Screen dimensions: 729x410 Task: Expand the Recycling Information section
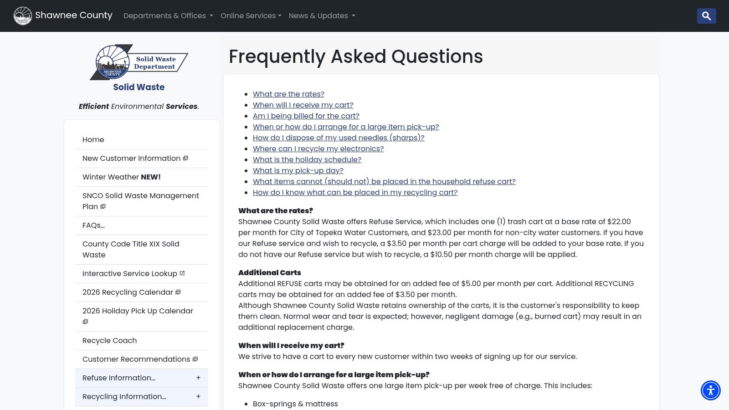tap(198, 396)
